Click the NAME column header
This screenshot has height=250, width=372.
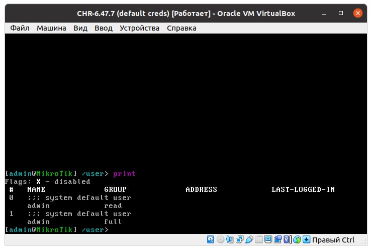coord(36,189)
